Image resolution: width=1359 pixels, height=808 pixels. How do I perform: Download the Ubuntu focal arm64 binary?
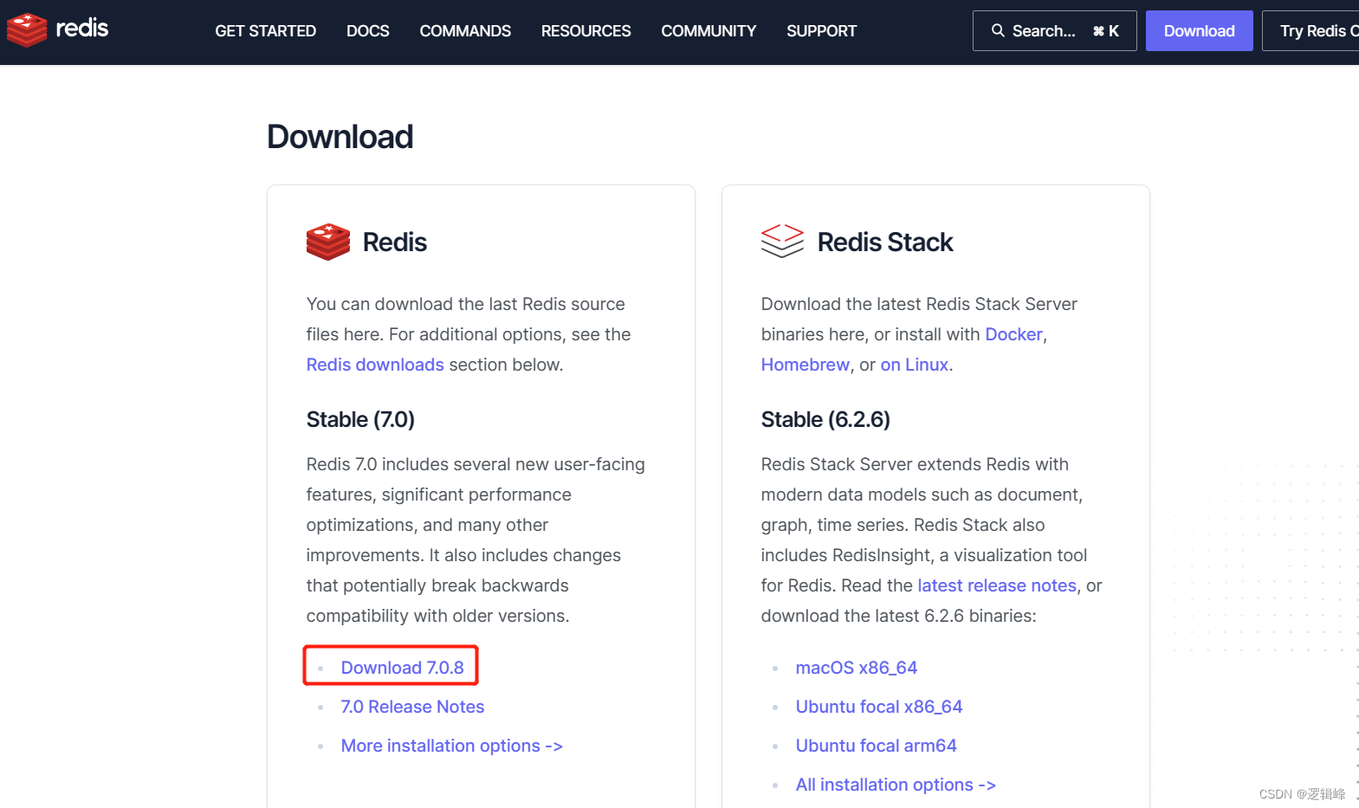877,746
